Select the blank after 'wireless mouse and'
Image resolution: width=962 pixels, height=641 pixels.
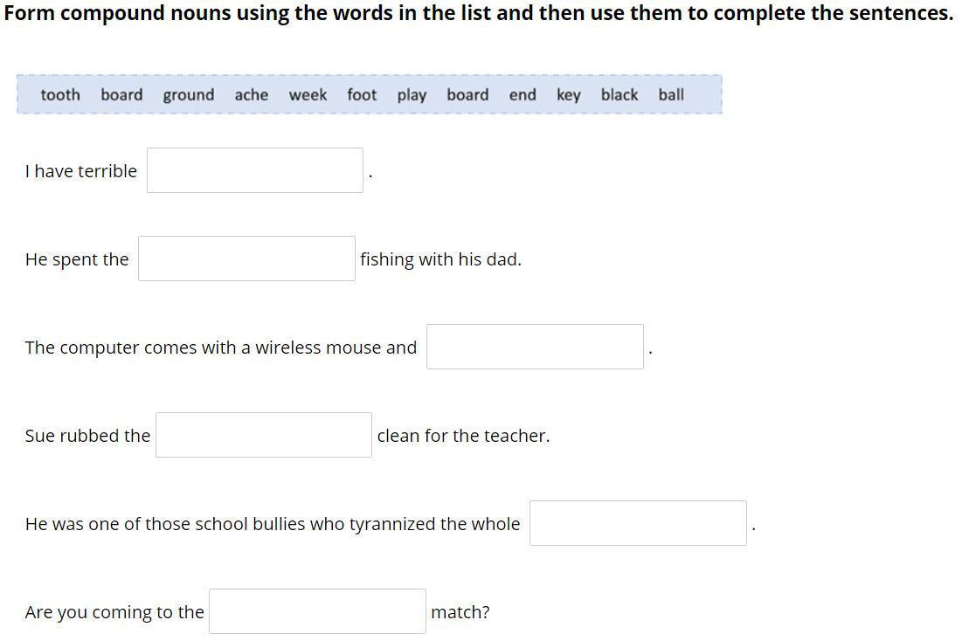tap(535, 348)
